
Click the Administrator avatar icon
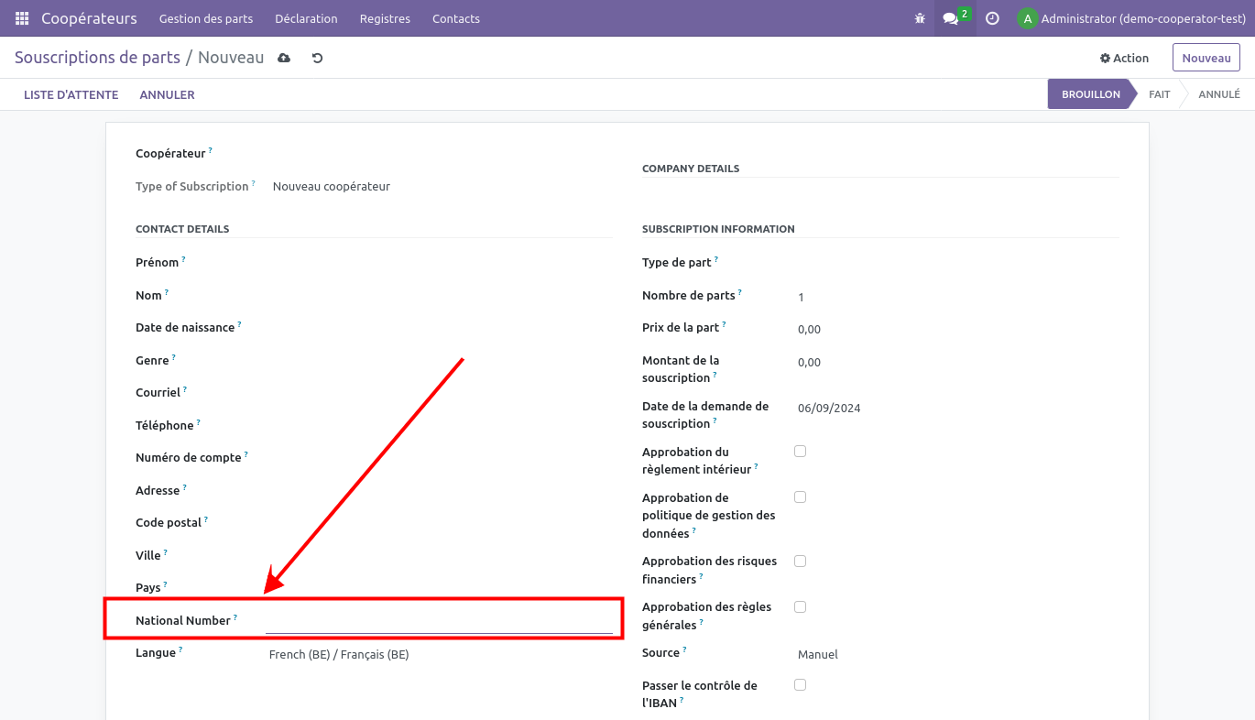pyautogui.click(x=1027, y=18)
